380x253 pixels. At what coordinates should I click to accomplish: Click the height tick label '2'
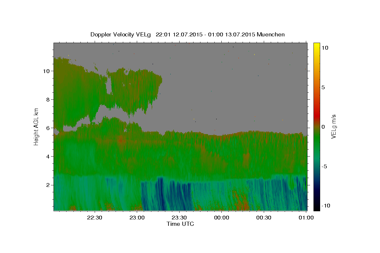48,185
